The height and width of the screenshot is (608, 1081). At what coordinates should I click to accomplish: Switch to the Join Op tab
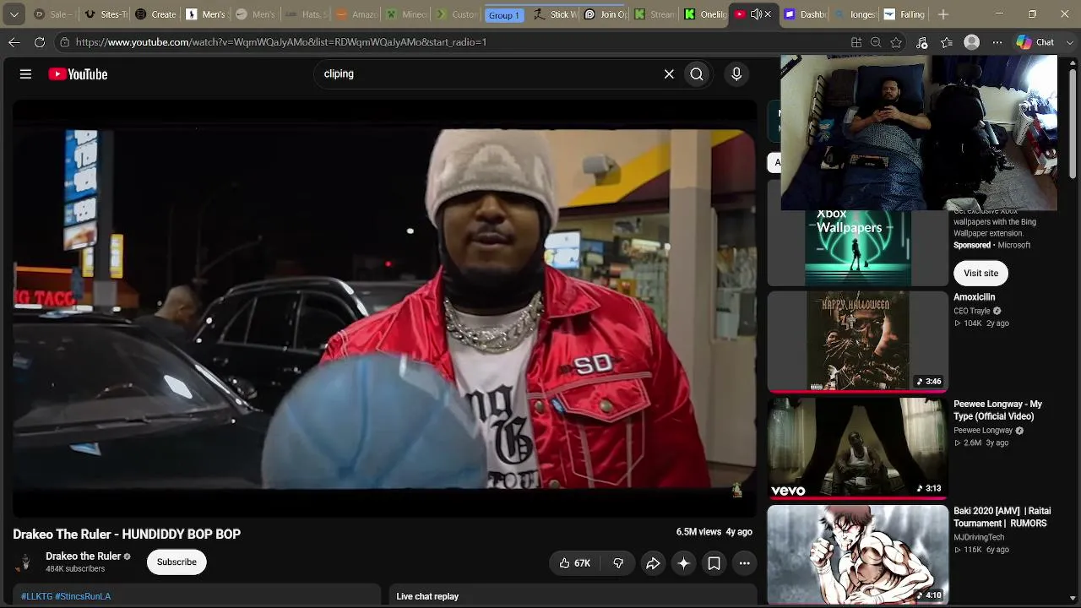606,14
